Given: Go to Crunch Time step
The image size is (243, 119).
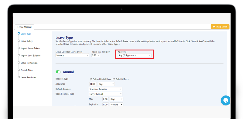Looking at the screenshot, I should tap(27, 70).
